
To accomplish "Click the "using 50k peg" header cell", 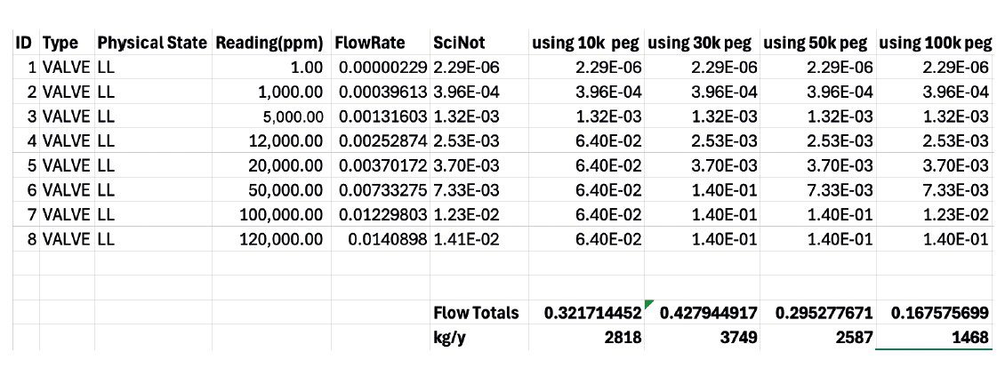I will [815, 43].
